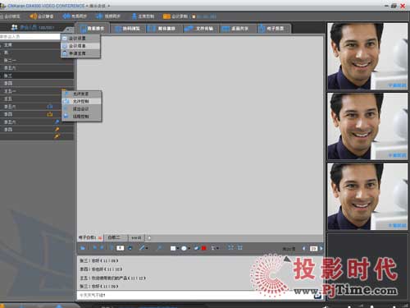Screen dimensions: 410x308
Task: Expand the ellipse shape dropdown arrow
Action: coord(189,248)
